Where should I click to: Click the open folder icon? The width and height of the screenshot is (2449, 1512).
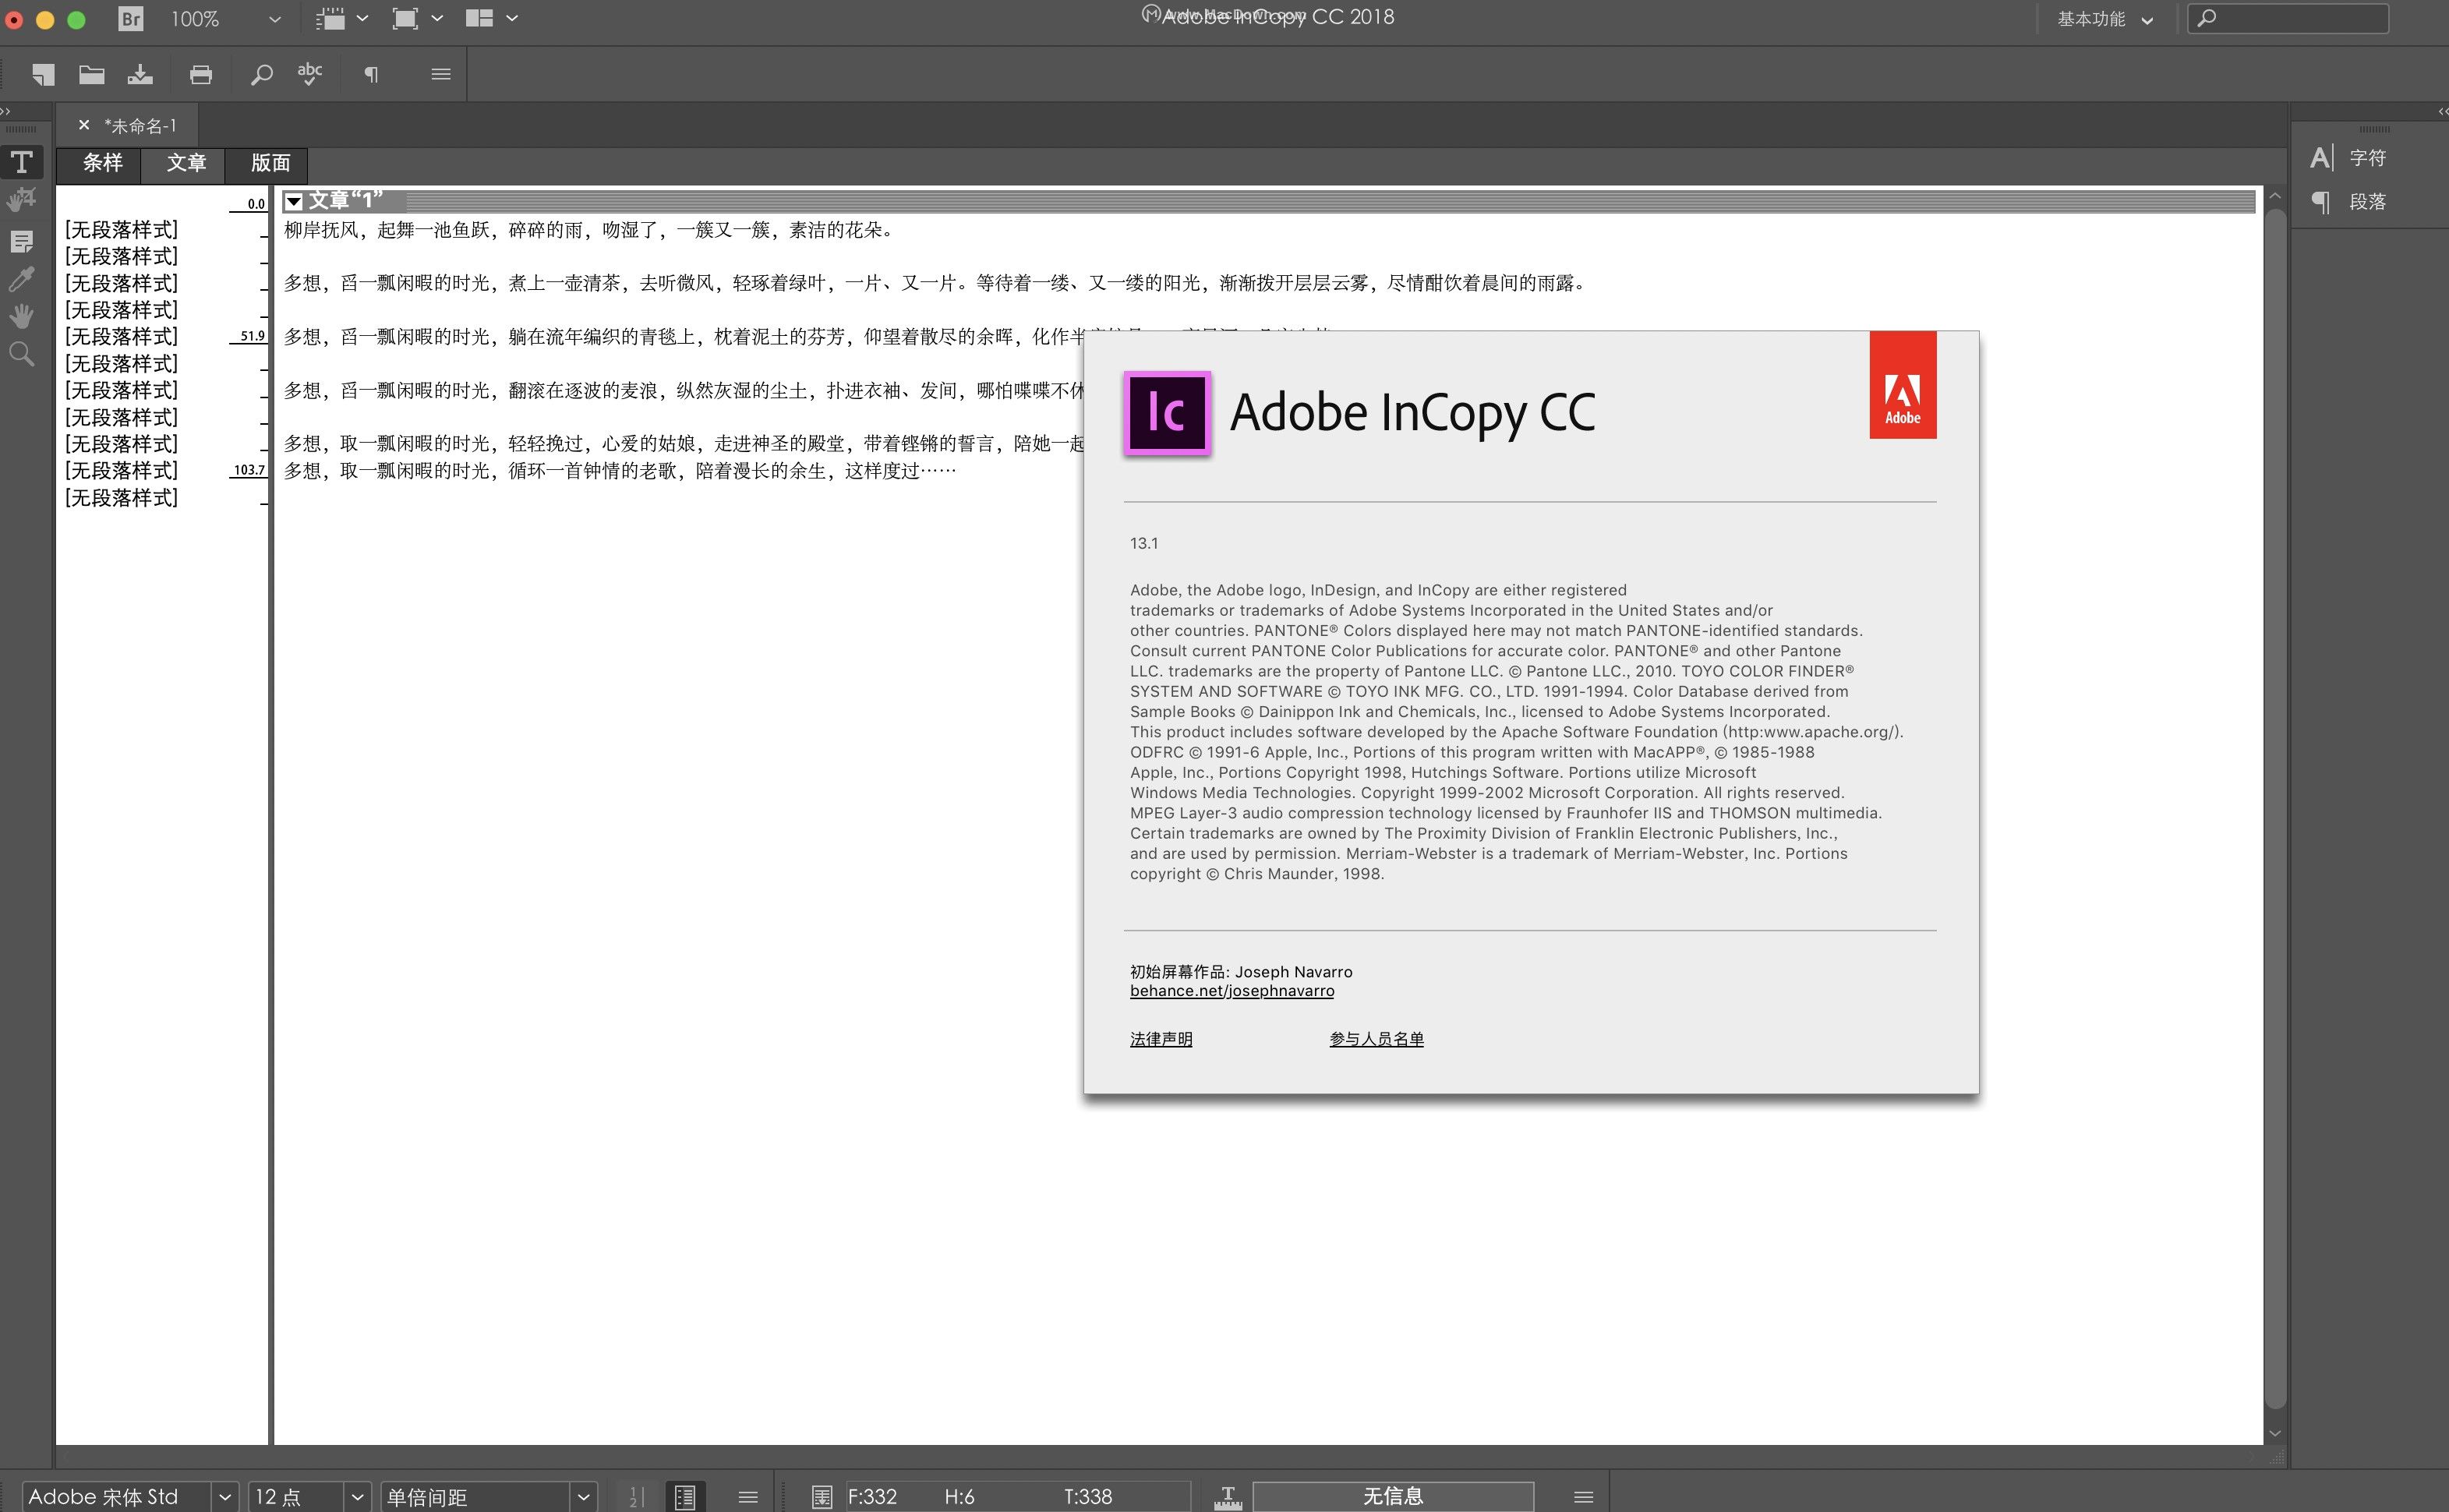92,74
